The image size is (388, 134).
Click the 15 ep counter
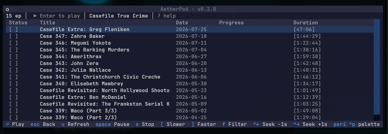(14, 16)
